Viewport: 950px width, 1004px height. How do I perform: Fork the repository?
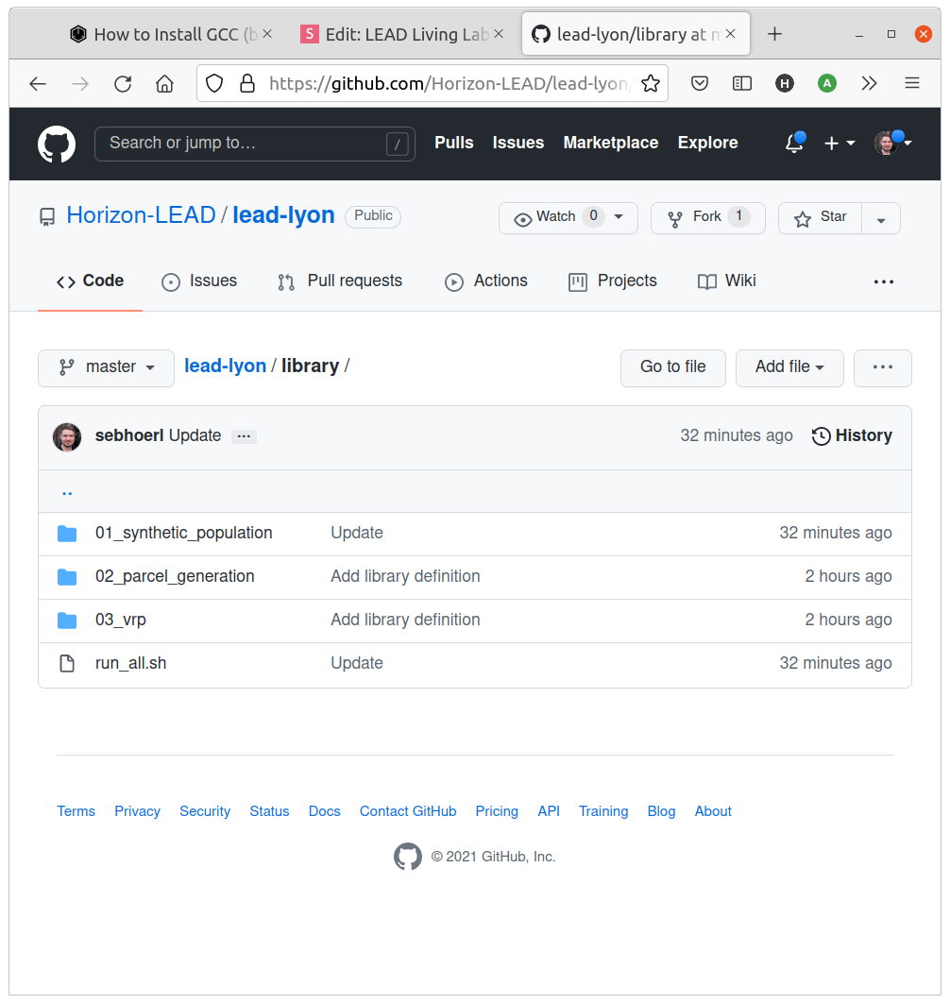click(707, 217)
